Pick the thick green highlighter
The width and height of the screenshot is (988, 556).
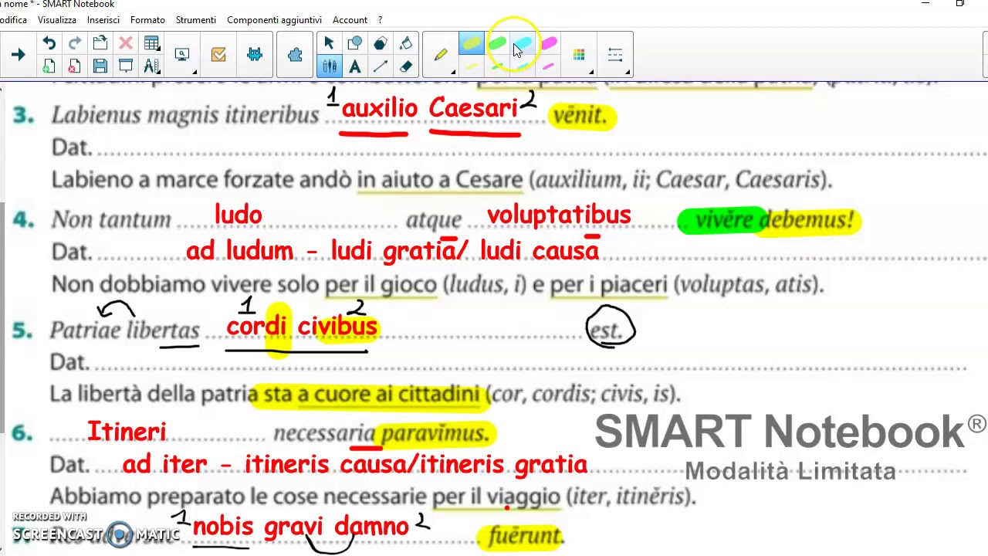point(497,44)
